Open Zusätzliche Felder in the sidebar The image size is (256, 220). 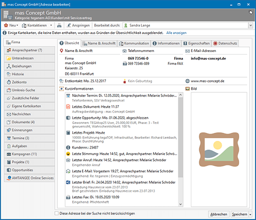click(x=29, y=98)
